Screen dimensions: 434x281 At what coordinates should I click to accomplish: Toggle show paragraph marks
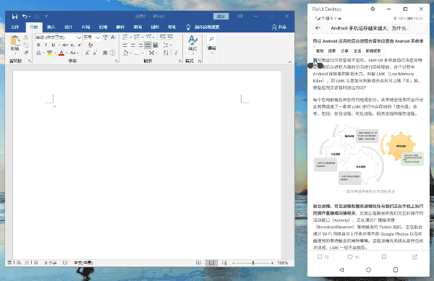tap(176, 53)
